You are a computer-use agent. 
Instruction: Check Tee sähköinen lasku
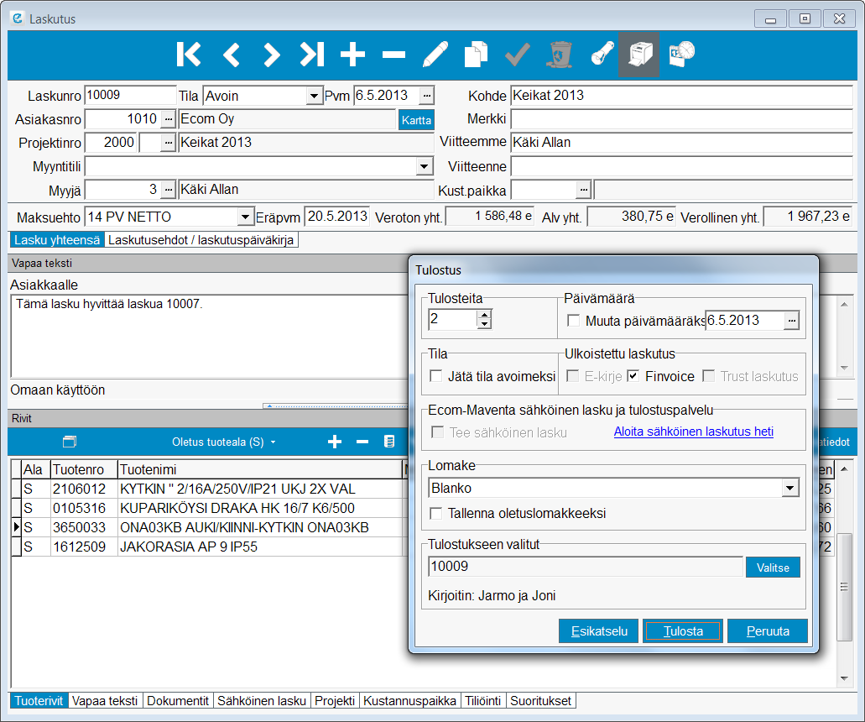[437, 432]
